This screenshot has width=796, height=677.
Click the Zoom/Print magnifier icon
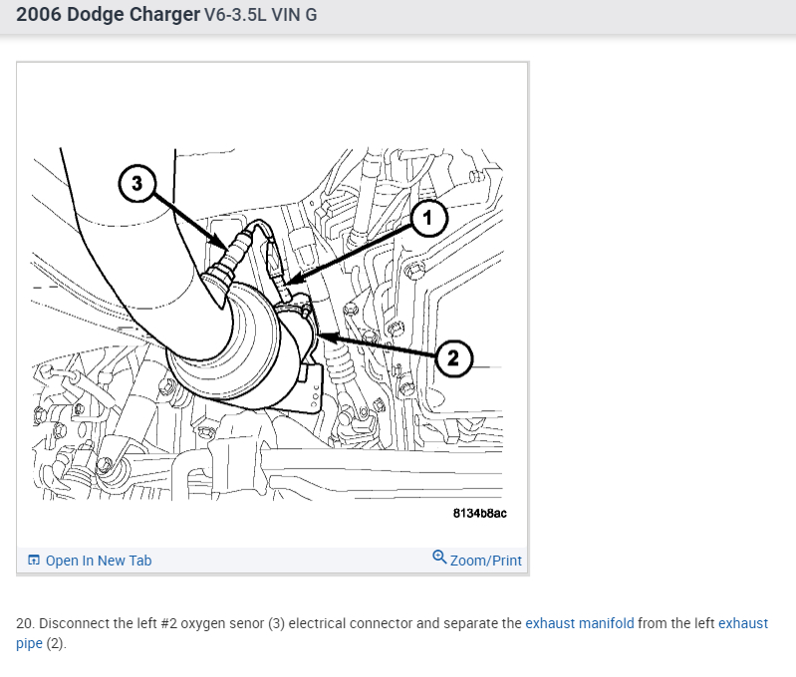[x=439, y=558]
